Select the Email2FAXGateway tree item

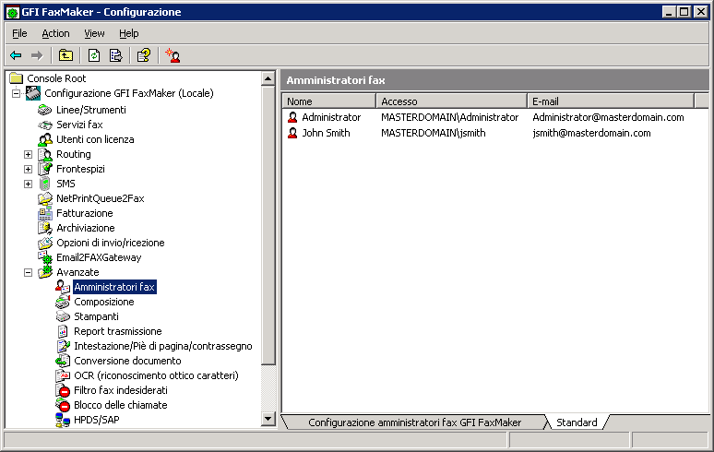[99, 257]
